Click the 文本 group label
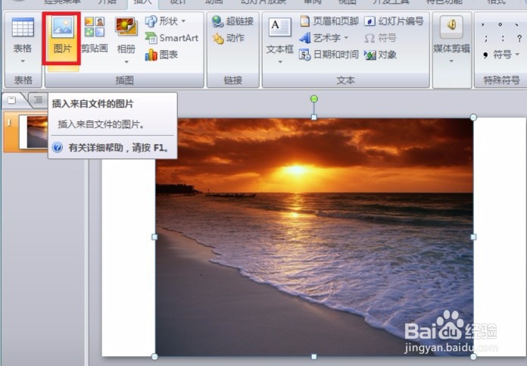 click(x=345, y=80)
